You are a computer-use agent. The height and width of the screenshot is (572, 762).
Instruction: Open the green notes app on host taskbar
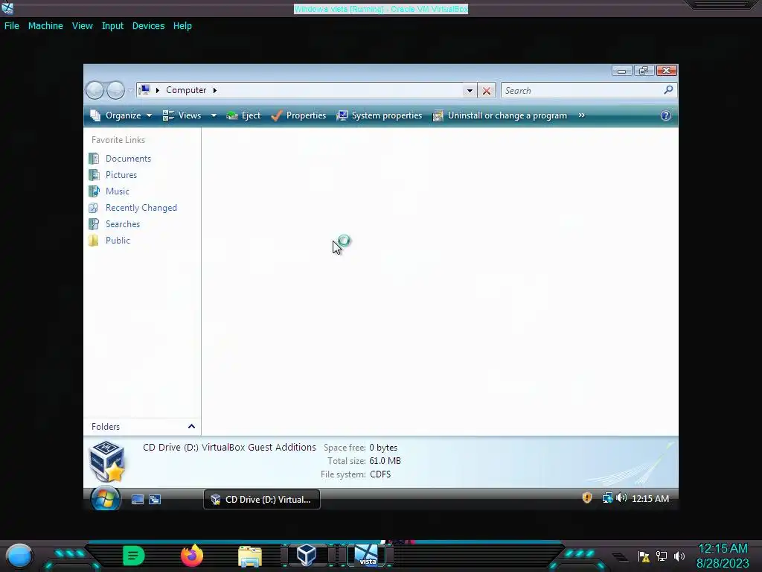click(x=134, y=556)
